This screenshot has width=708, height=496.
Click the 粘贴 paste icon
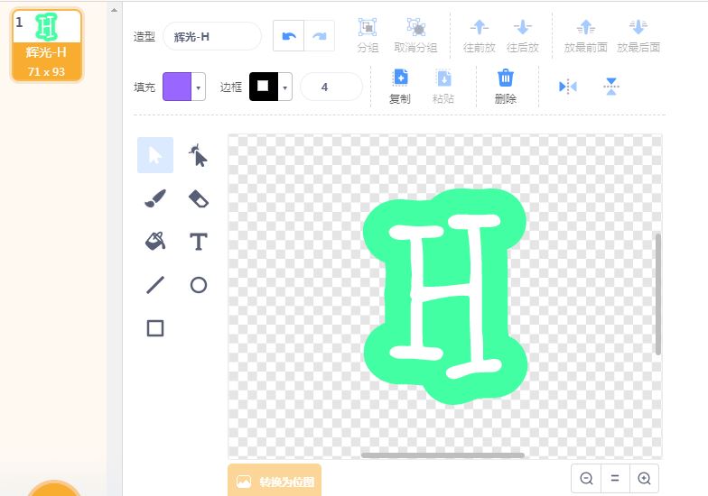(443, 78)
